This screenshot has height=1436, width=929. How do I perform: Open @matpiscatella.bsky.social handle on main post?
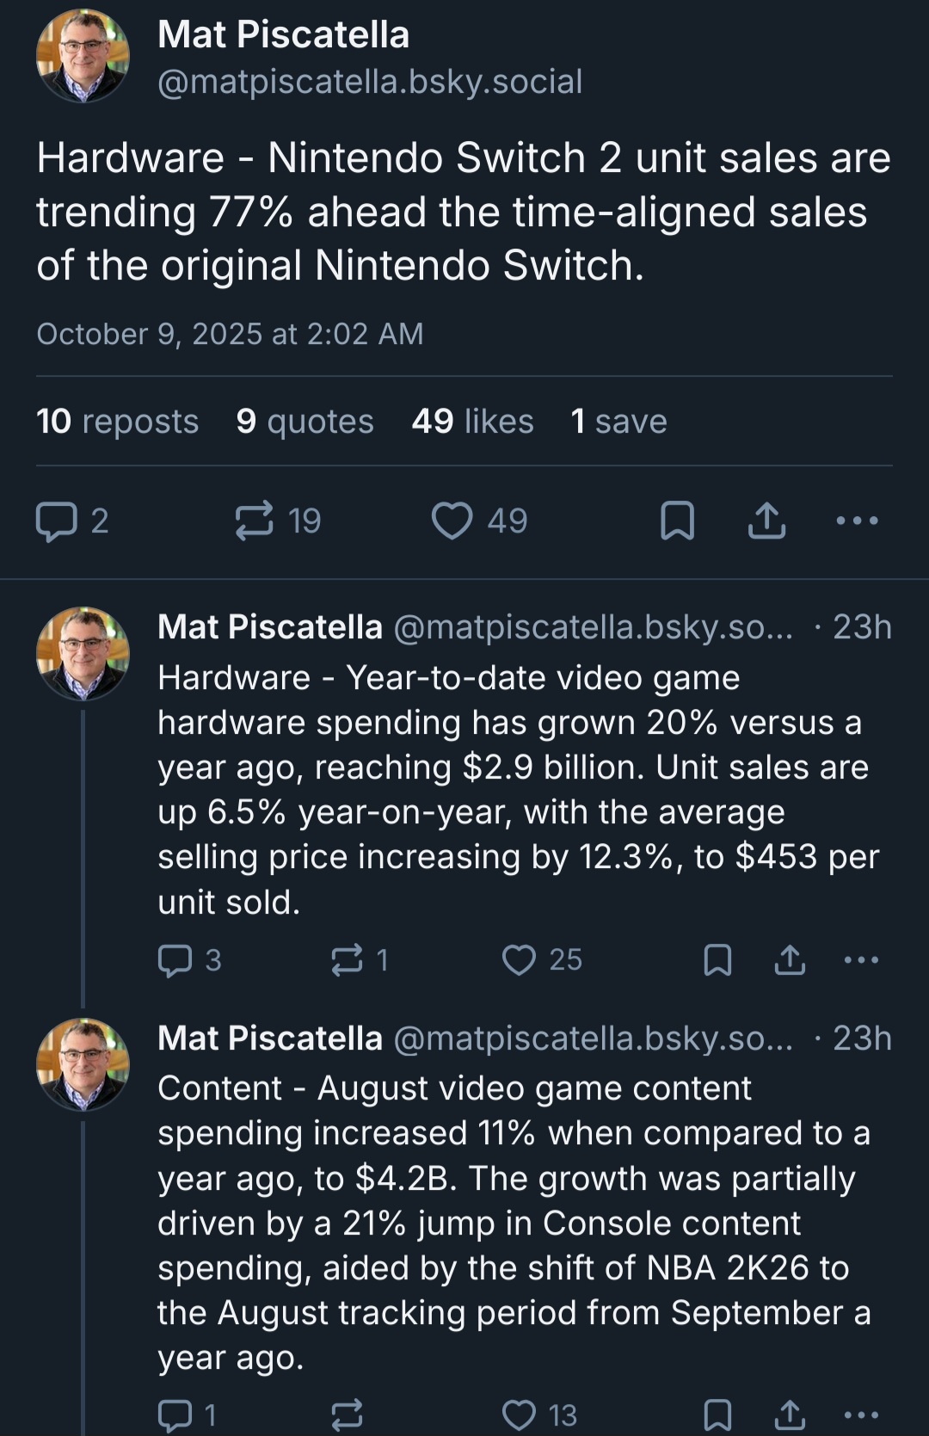(370, 82)
